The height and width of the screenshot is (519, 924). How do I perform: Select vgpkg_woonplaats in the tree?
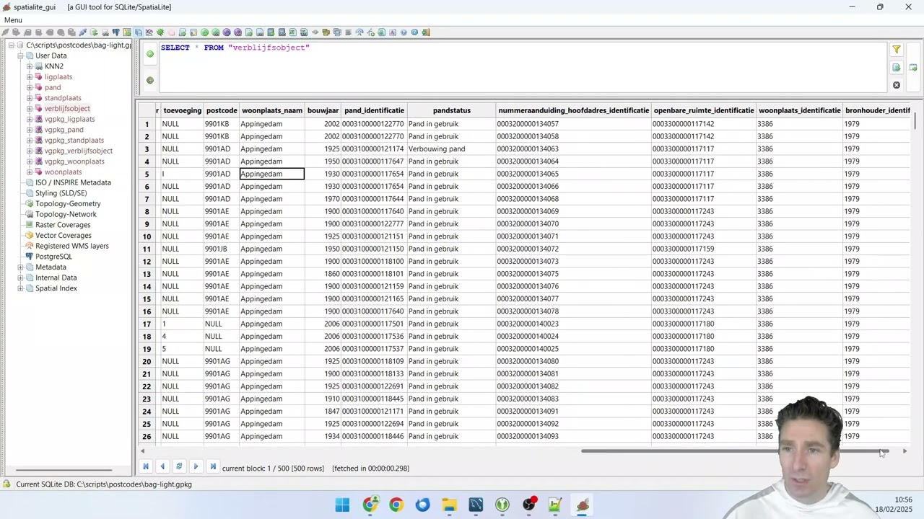coord(74,161)
